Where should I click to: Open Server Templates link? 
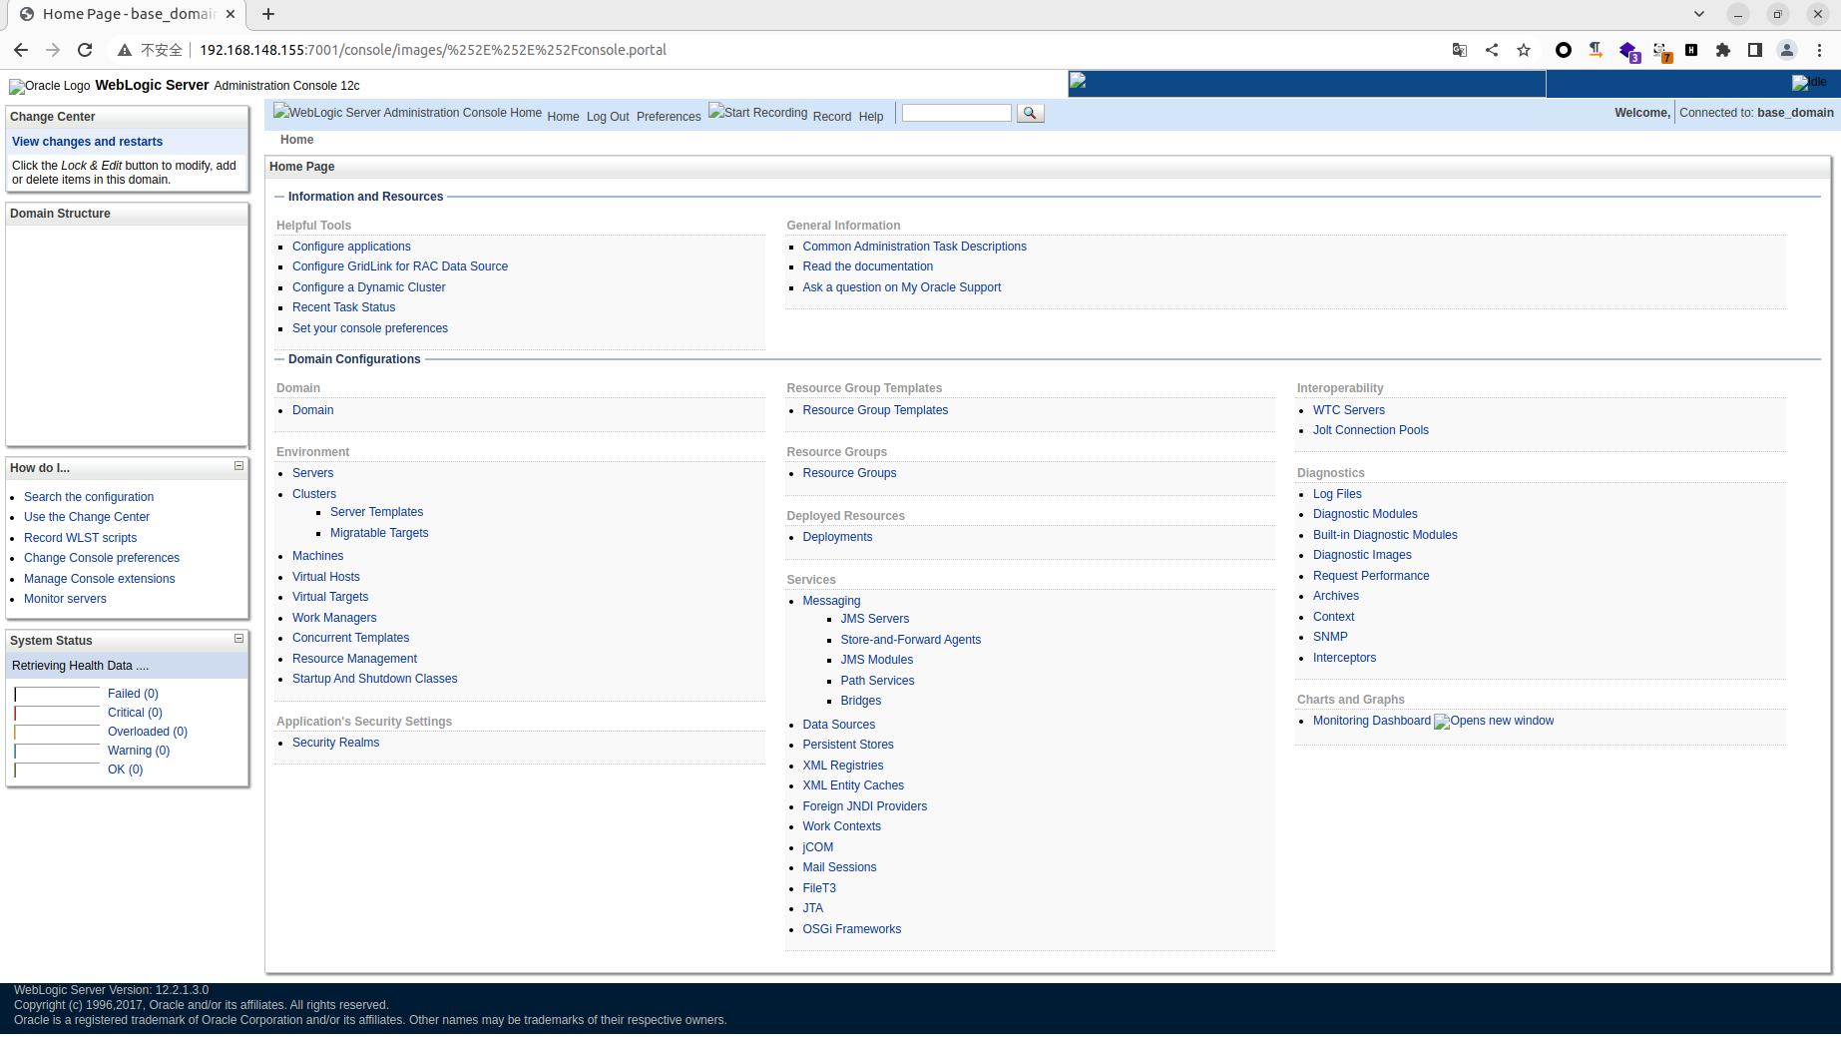(x=376, y=512)
